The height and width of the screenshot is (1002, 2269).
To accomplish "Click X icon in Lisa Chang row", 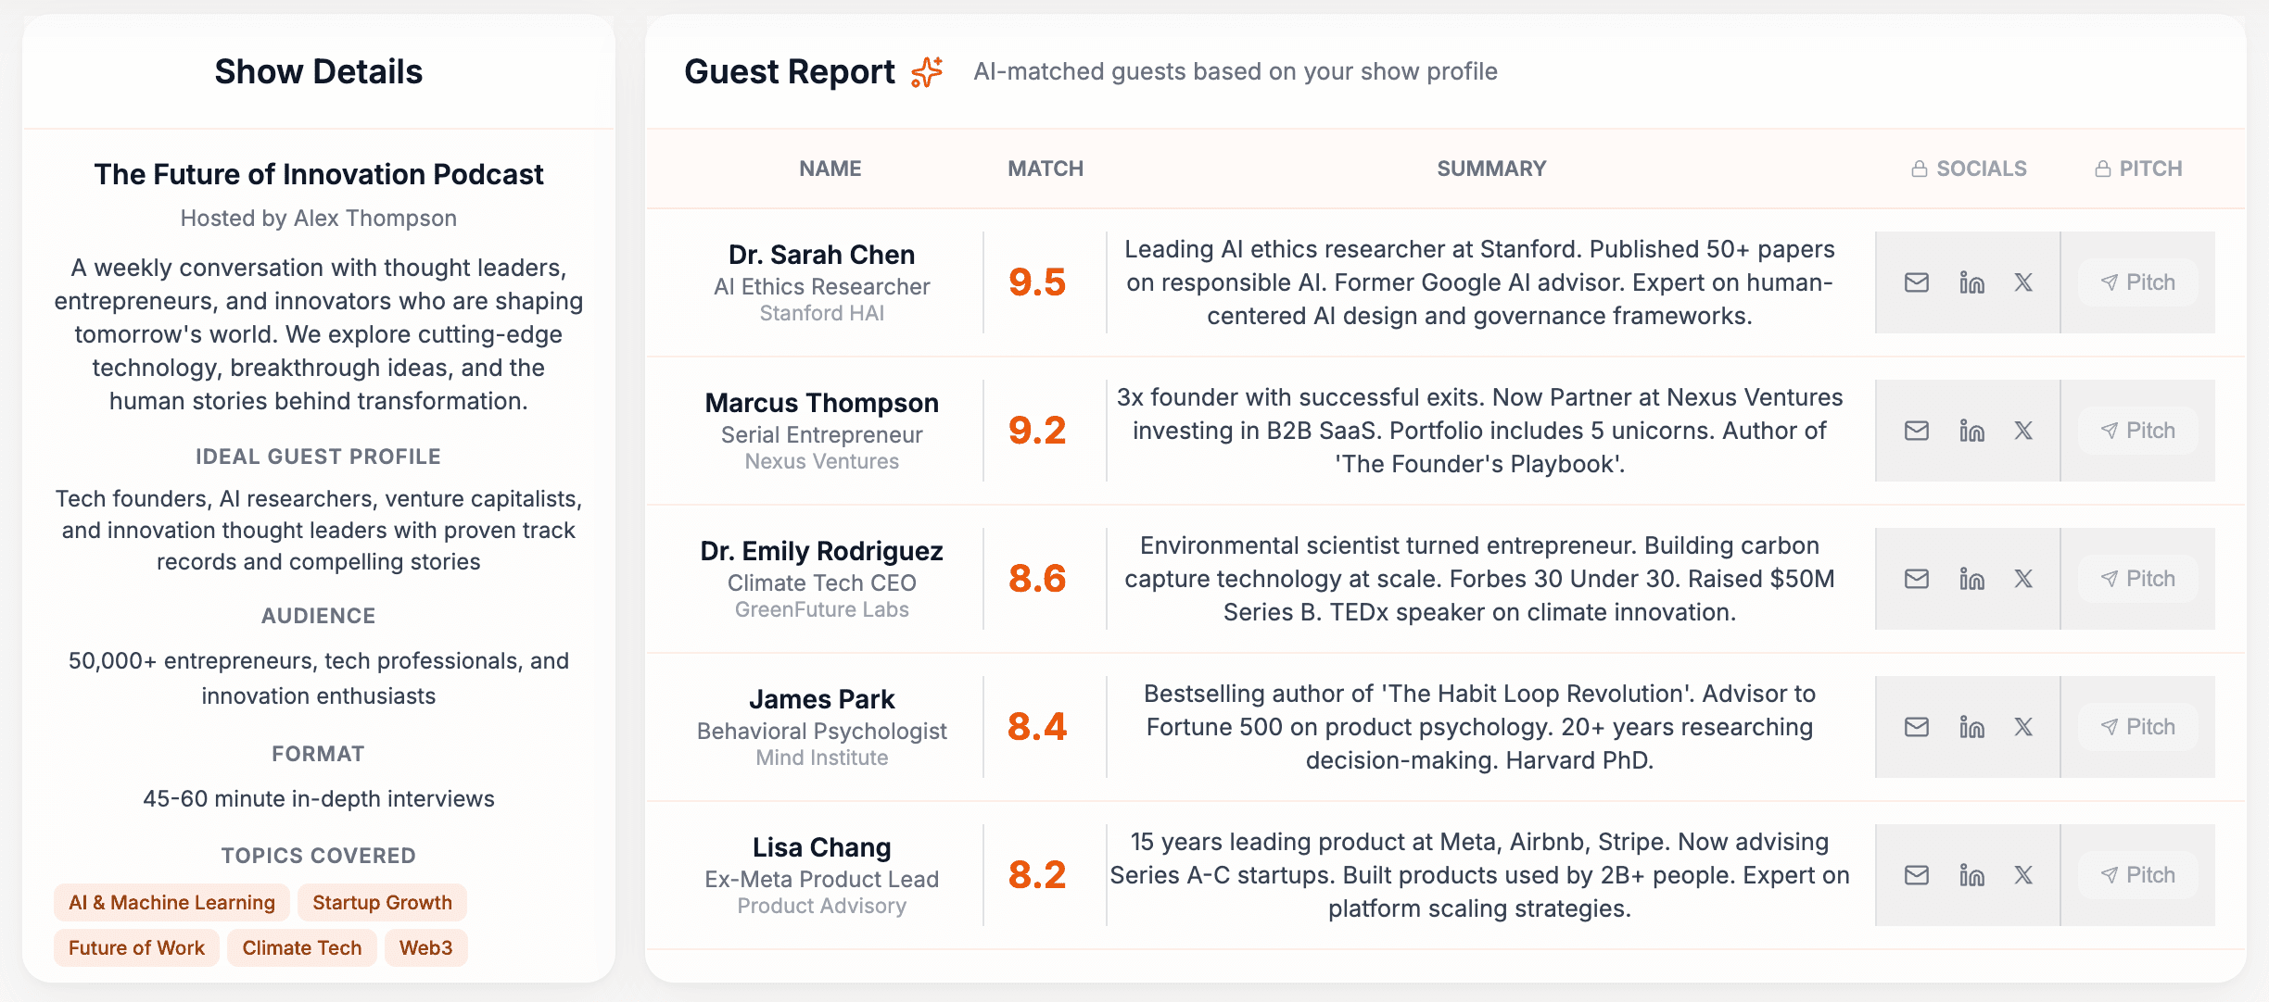I will click(2023, 875).
